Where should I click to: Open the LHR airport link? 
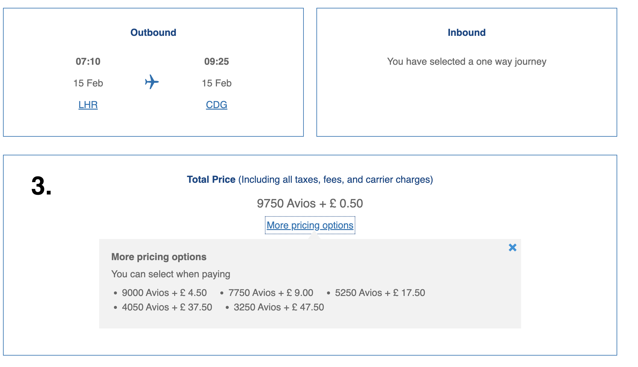(88, 105)
